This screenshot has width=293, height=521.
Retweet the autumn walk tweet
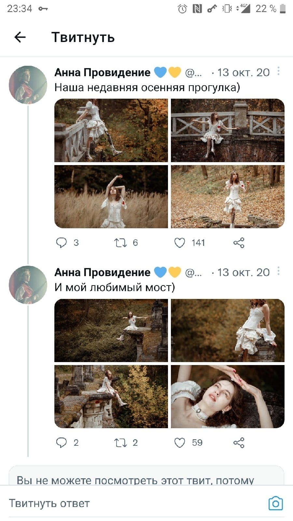(120, 243)
